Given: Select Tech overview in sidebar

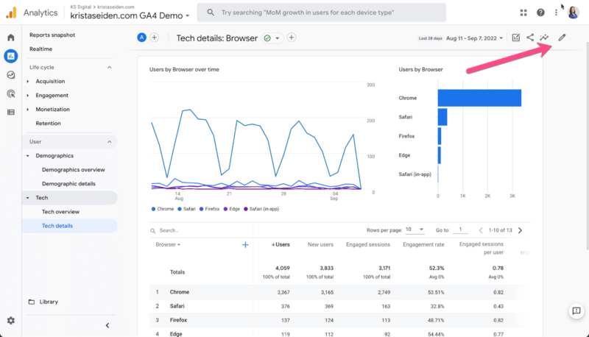Looking at the screenshot, I should (x=60, y=211).
